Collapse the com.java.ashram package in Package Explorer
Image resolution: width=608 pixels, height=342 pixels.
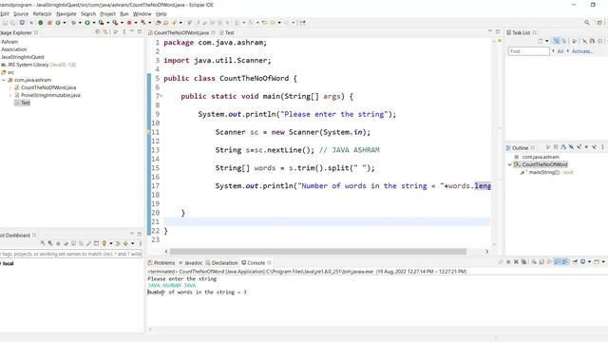click(x=4, y=80)
